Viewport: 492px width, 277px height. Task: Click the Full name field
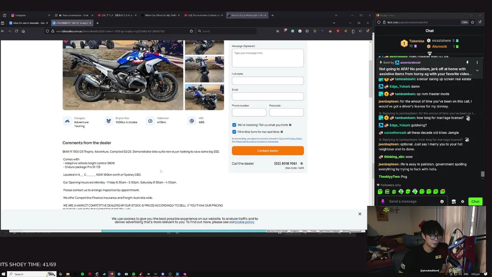[x=268, y=81]
